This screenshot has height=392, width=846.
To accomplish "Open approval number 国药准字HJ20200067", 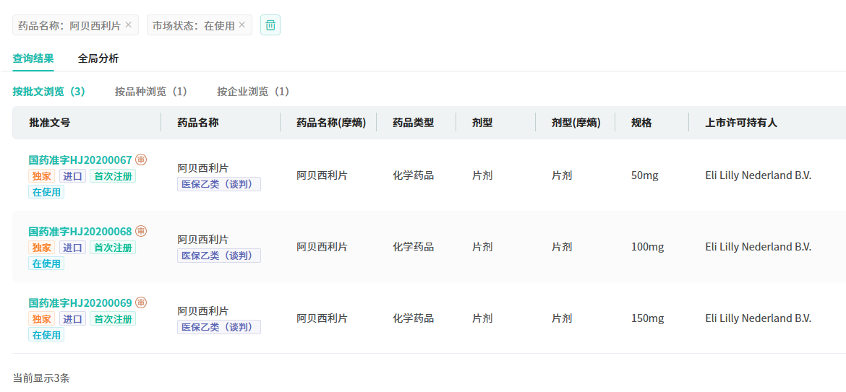I will pos(80,160).
